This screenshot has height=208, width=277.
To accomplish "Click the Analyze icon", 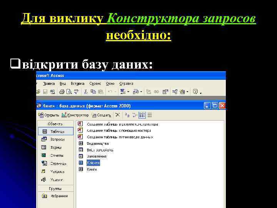I will point(136,92).
